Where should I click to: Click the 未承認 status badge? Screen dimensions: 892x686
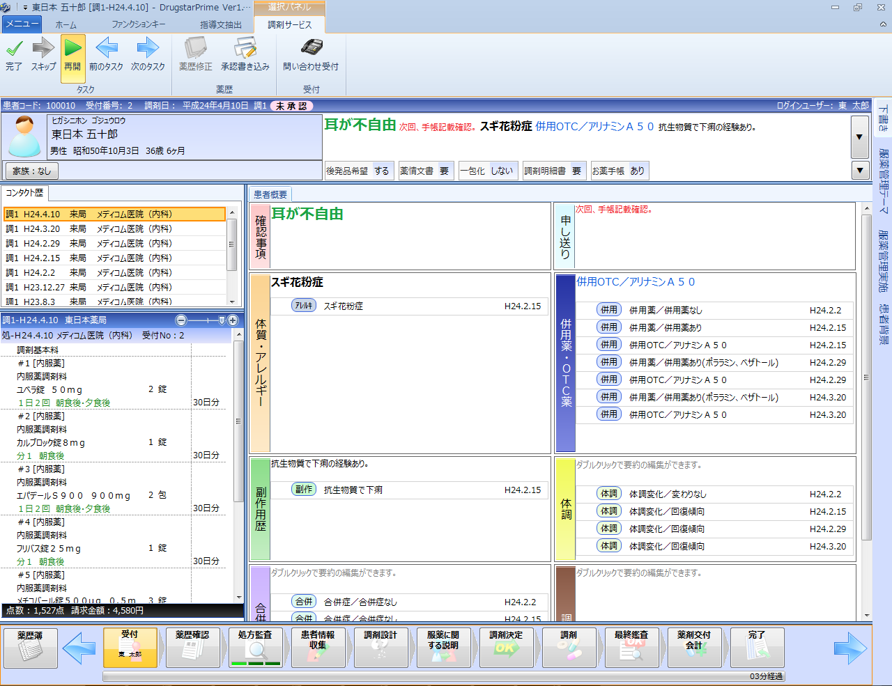[x=291, y=106]
